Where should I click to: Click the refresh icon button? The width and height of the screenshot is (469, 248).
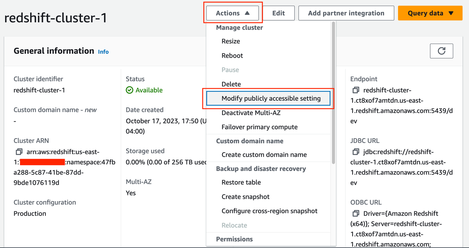(x=441, y=51)
